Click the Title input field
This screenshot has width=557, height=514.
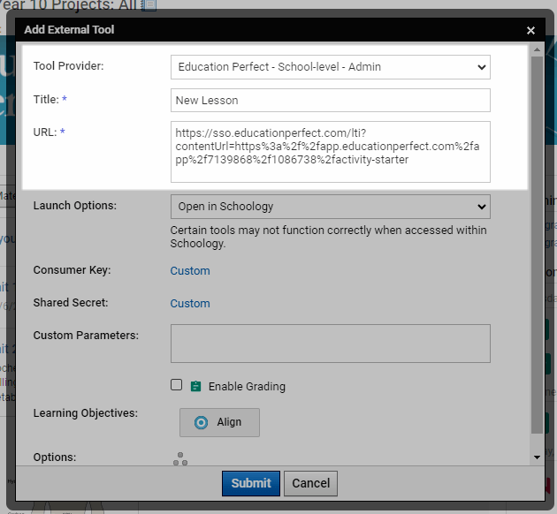tap(331, 101)
